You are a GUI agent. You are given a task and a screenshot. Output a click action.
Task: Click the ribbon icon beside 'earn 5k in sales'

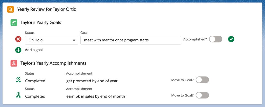18,95
